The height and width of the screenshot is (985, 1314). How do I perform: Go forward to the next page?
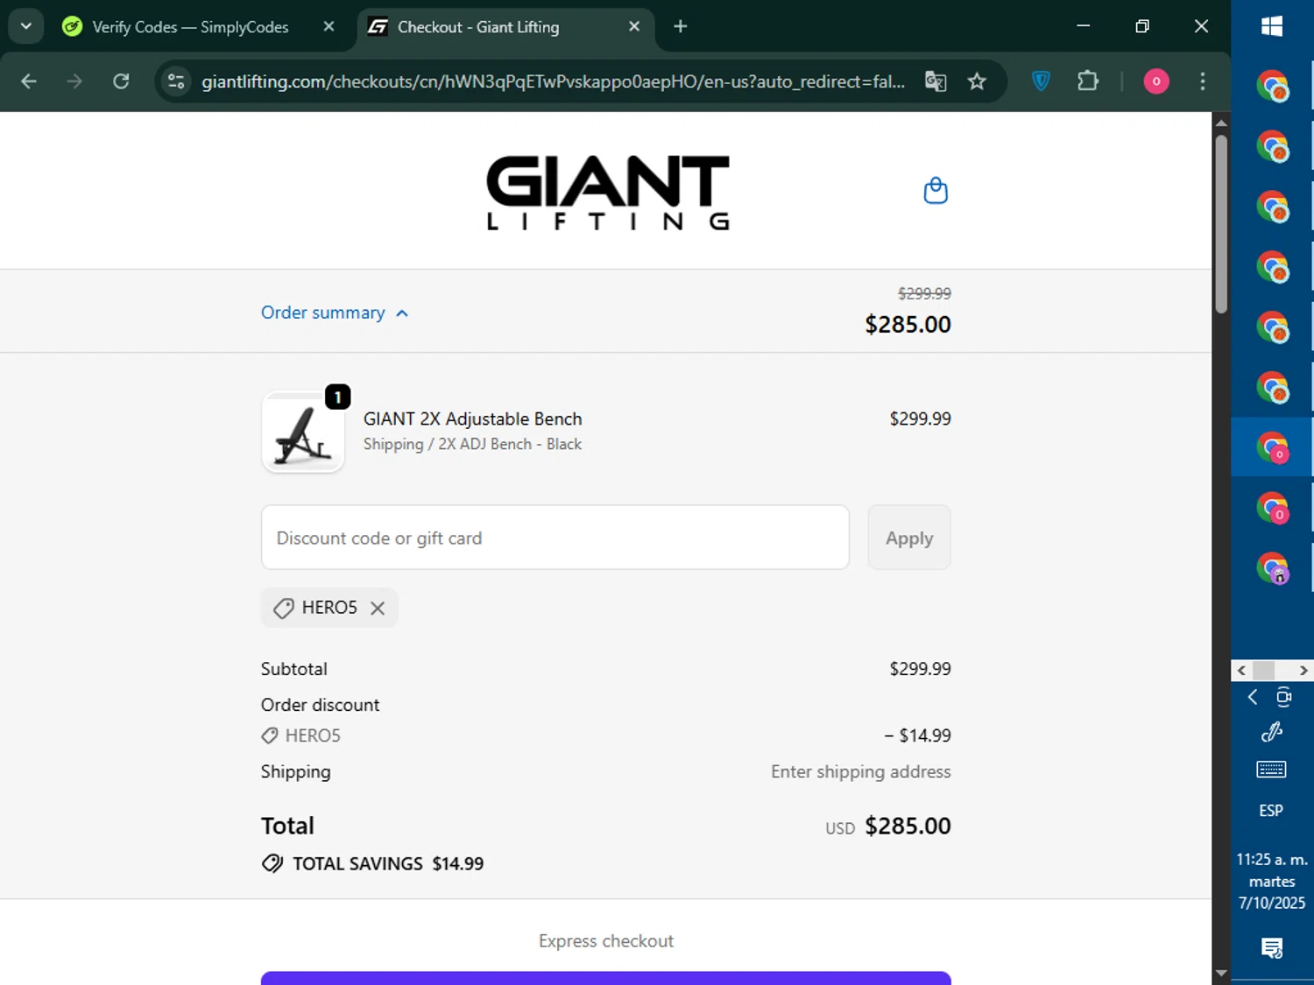pyautogui.click(x=74, y=81)
